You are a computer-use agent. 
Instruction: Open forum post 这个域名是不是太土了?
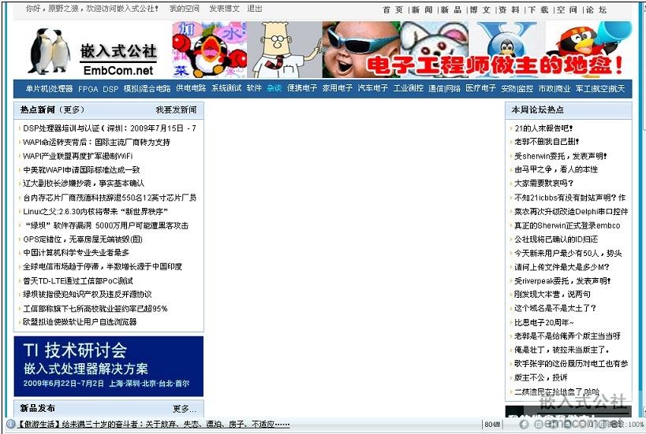(555, 308)
